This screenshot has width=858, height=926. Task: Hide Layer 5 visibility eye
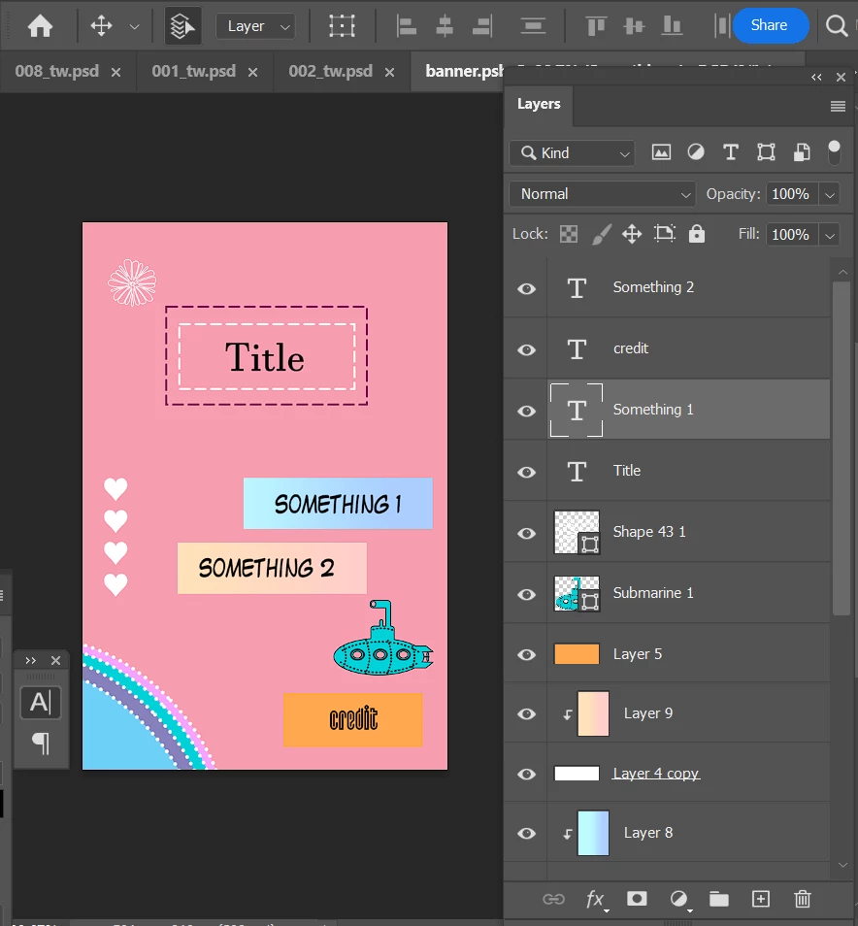(527, 654)
